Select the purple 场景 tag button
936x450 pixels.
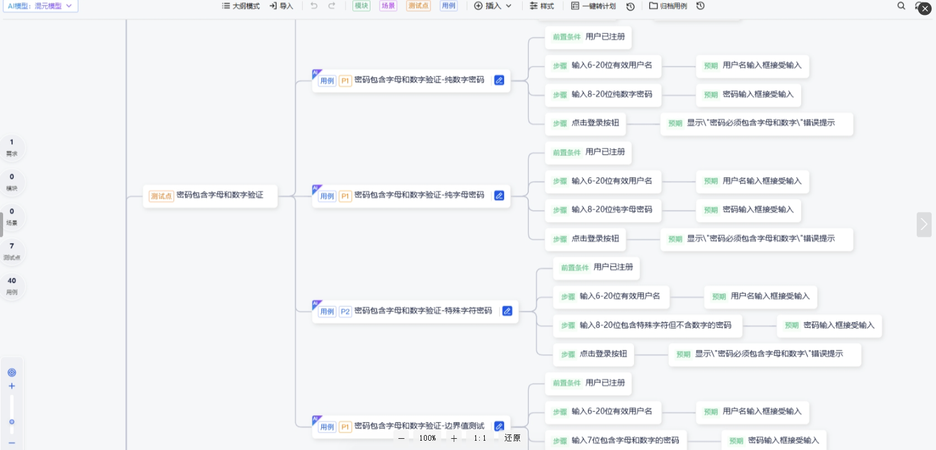click(x=388, y=6)
